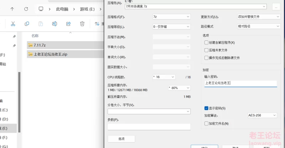Screen dimensions: 285x148
Task: Click the Up arrow navigation icon
Action: 12,9
